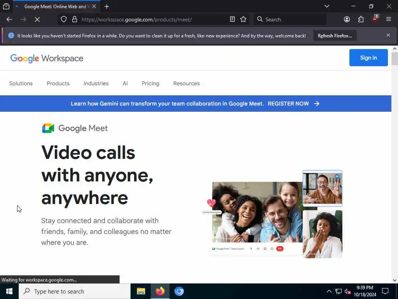398x299 pixels.
Task: Show hidden system tray icons chevron
Action: [329, 291]
